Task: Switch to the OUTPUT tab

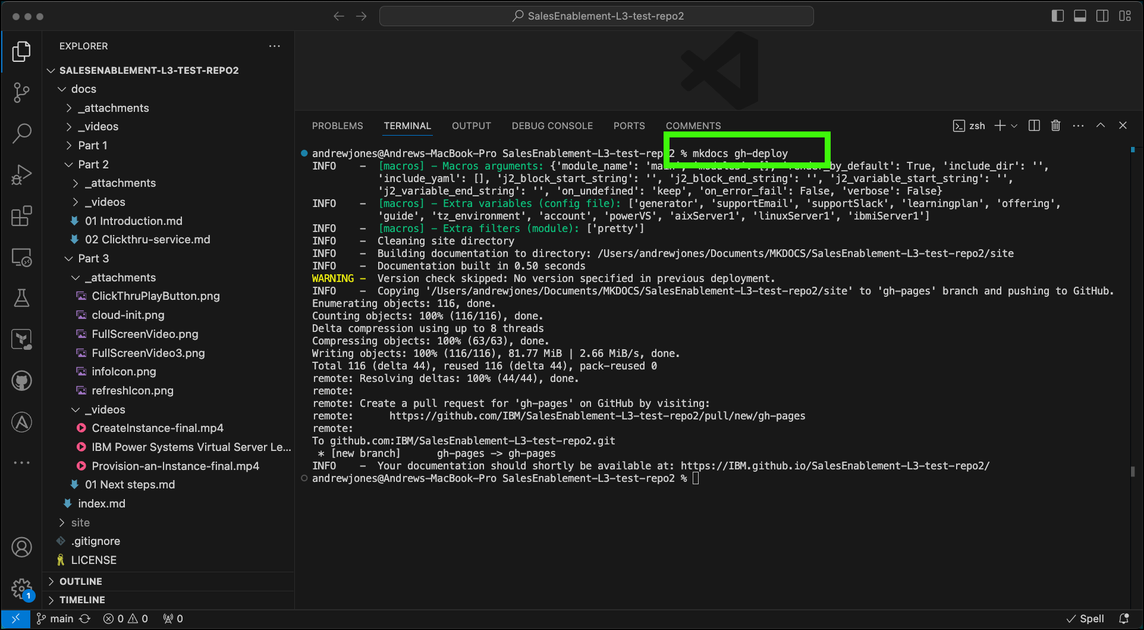Action: pos(471,126)
